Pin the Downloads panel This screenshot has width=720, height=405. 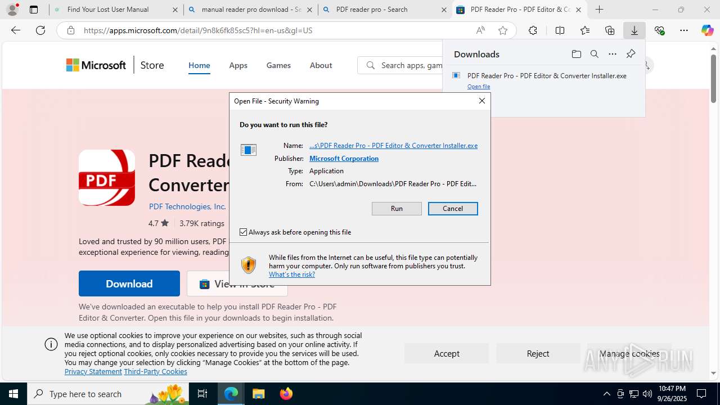click(631, 54)
